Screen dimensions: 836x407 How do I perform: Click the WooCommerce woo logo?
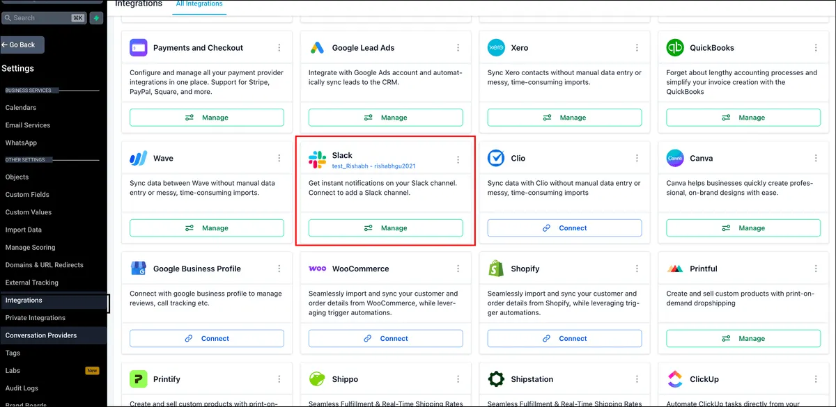point(317,269)
